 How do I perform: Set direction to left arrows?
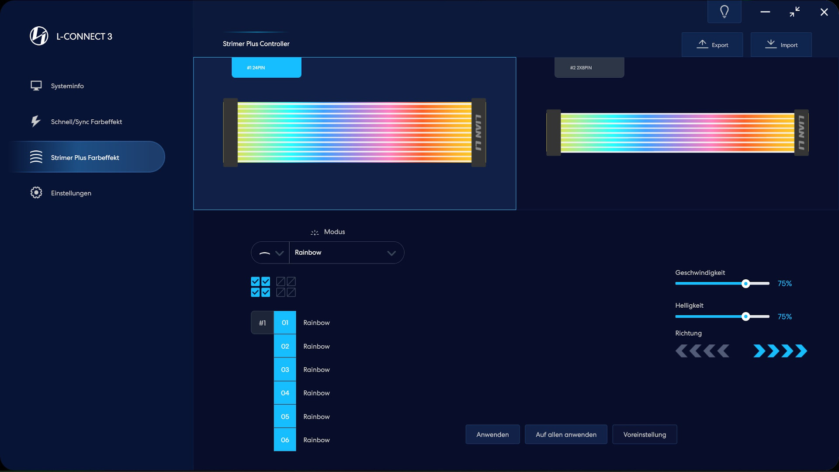[x=702, y=351]
